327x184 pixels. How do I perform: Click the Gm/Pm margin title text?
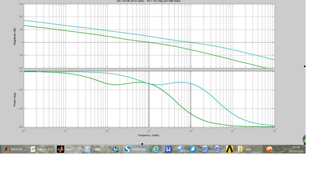[x=149, y=1]
